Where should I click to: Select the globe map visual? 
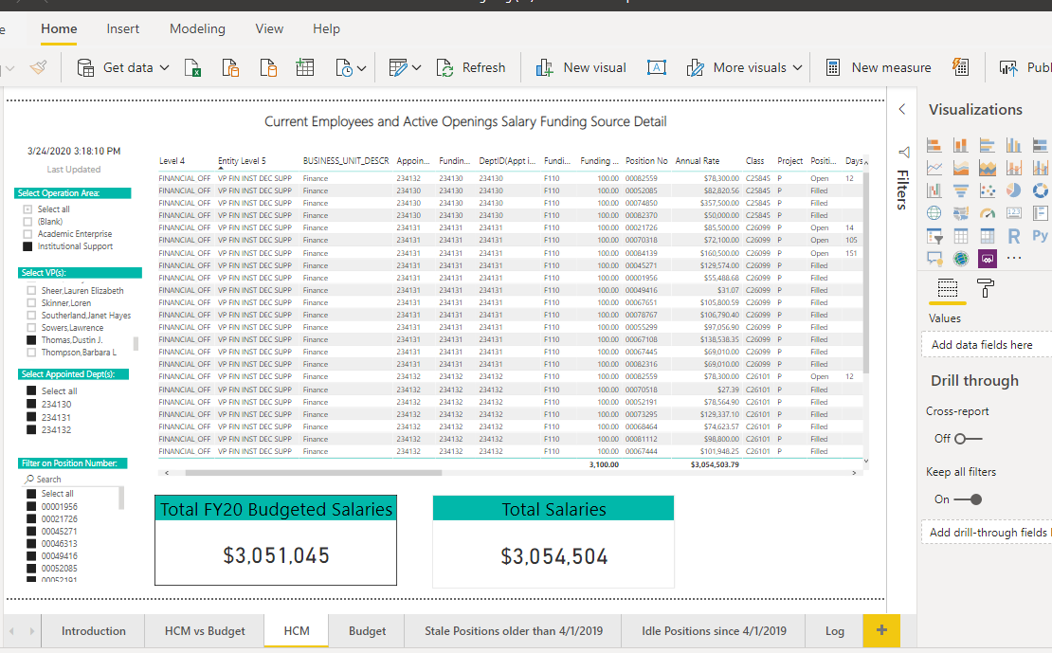point(934,213)
